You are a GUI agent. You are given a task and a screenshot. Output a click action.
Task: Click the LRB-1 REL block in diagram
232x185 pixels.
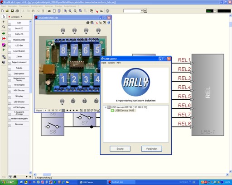tap(208, 95)
